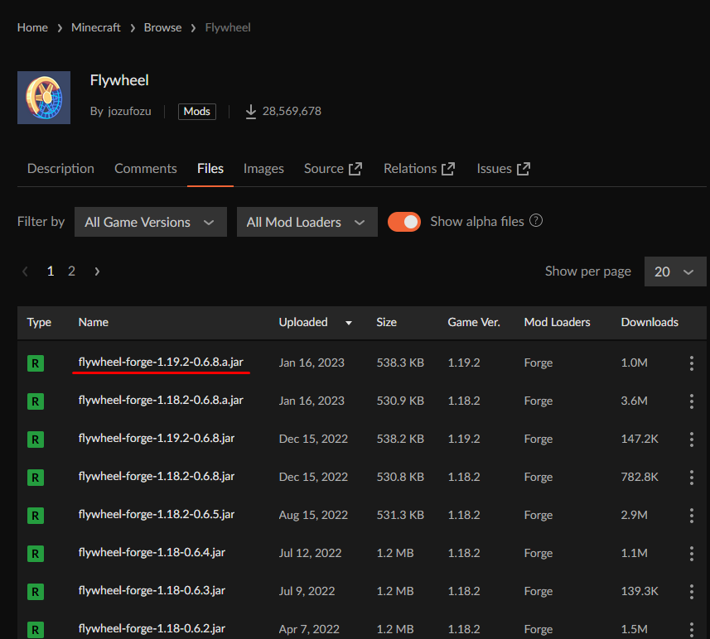Screen dimensions: 710x639
Task: Click the 147.2K downloads value
Action: (x=640, y=439)
